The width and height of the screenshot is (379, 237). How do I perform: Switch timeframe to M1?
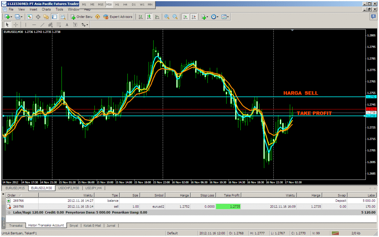click(84, 5)
